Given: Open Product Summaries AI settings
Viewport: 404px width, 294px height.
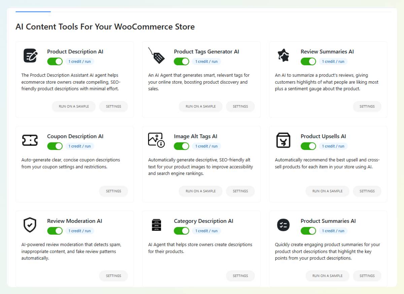Looking at the screenshot, I should (367, 276).
